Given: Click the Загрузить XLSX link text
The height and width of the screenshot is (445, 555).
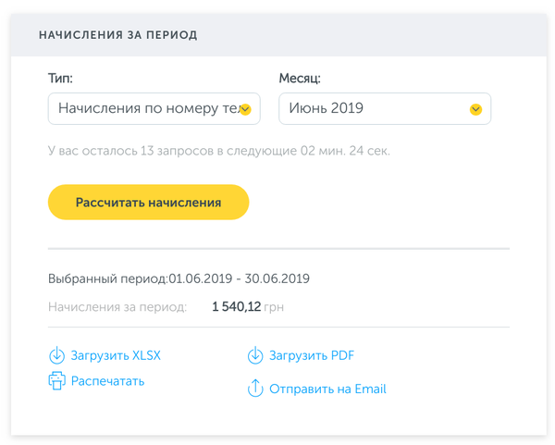Looking at the screenshot, I should (x=116, y=355).
